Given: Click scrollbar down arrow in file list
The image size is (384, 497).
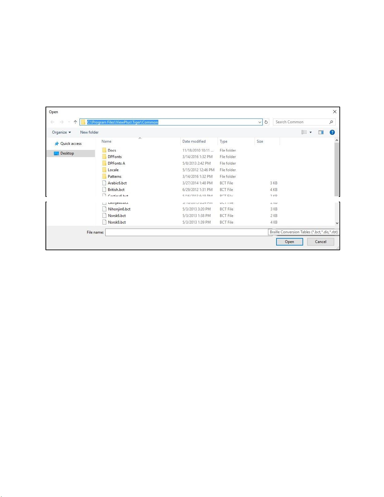Looking at the screenshot, I should click(x=337, y=223).
